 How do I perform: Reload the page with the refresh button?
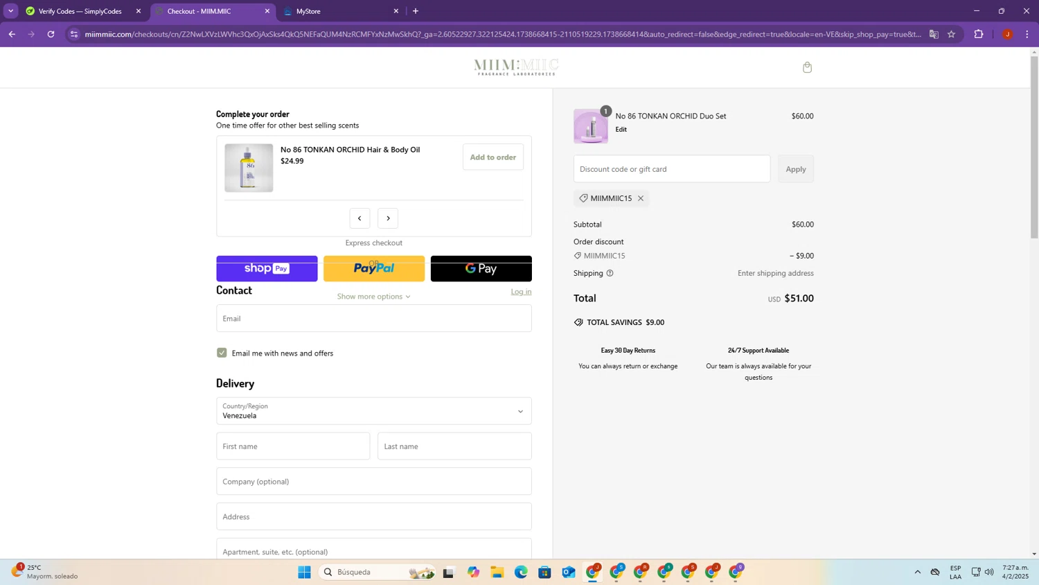coord(51,34)
